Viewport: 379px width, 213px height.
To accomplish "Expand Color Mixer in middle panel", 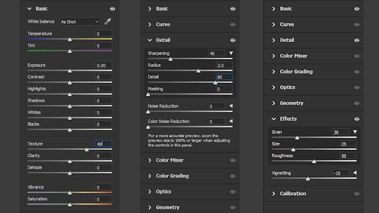I will [149, 160].
